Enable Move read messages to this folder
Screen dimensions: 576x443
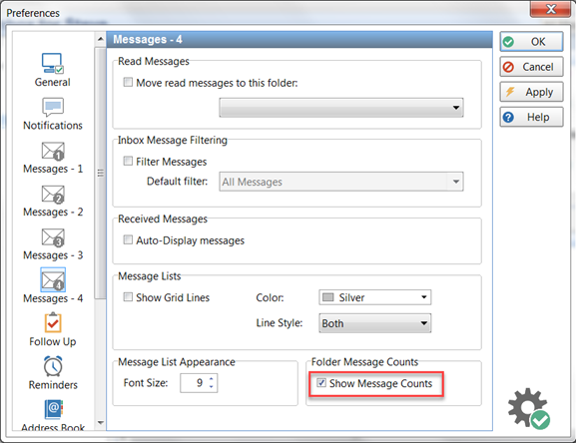[128, 82]
